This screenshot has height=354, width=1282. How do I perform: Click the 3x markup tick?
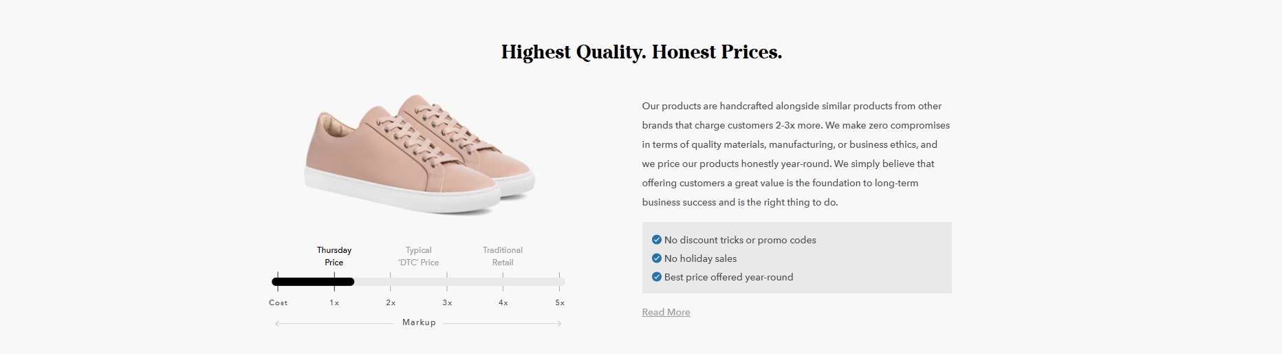click(x=447, y=302)
